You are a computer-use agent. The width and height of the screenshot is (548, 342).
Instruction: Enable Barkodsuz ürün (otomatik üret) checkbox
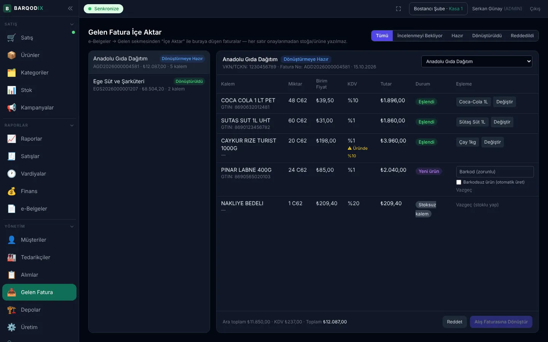[x=459, y=182]
